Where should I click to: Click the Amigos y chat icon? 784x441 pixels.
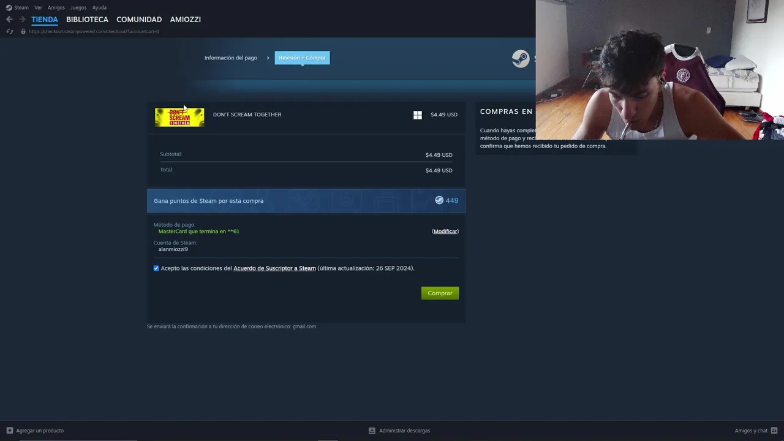pos(775,431)
